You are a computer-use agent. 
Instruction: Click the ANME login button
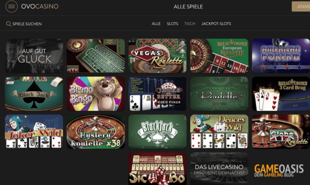pyautogui.click(x=301, y=7)
